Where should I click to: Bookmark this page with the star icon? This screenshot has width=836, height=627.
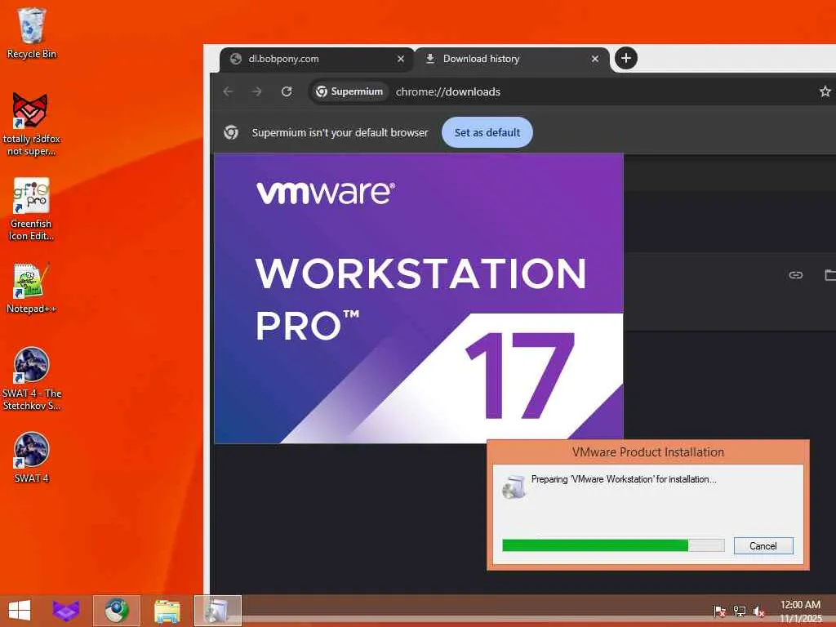(x=825, y=91)
